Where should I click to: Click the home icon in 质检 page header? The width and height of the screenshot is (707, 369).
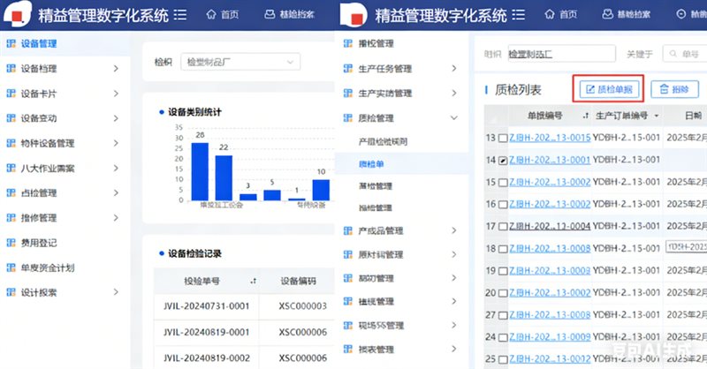pyautogui.click(x=549, y=15)
